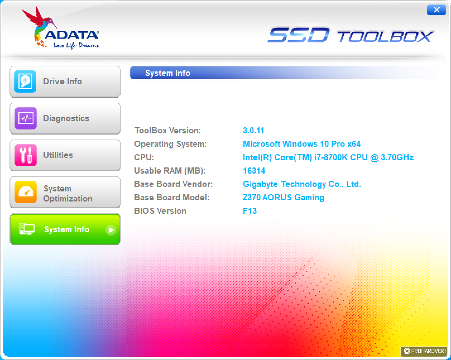The height and width of the screenshot is (360, 451).
Task: Click Microsoft Windows 10 Pro x64 text
Action: (302, 144)
